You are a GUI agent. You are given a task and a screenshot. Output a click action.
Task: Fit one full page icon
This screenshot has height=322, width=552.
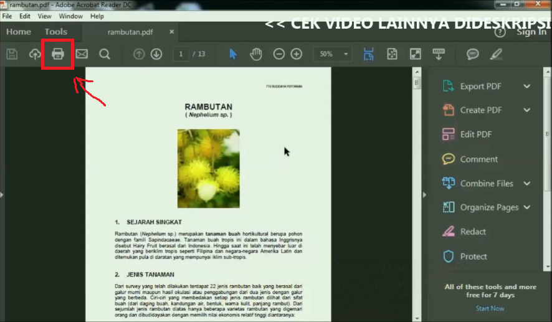(392, 54)
